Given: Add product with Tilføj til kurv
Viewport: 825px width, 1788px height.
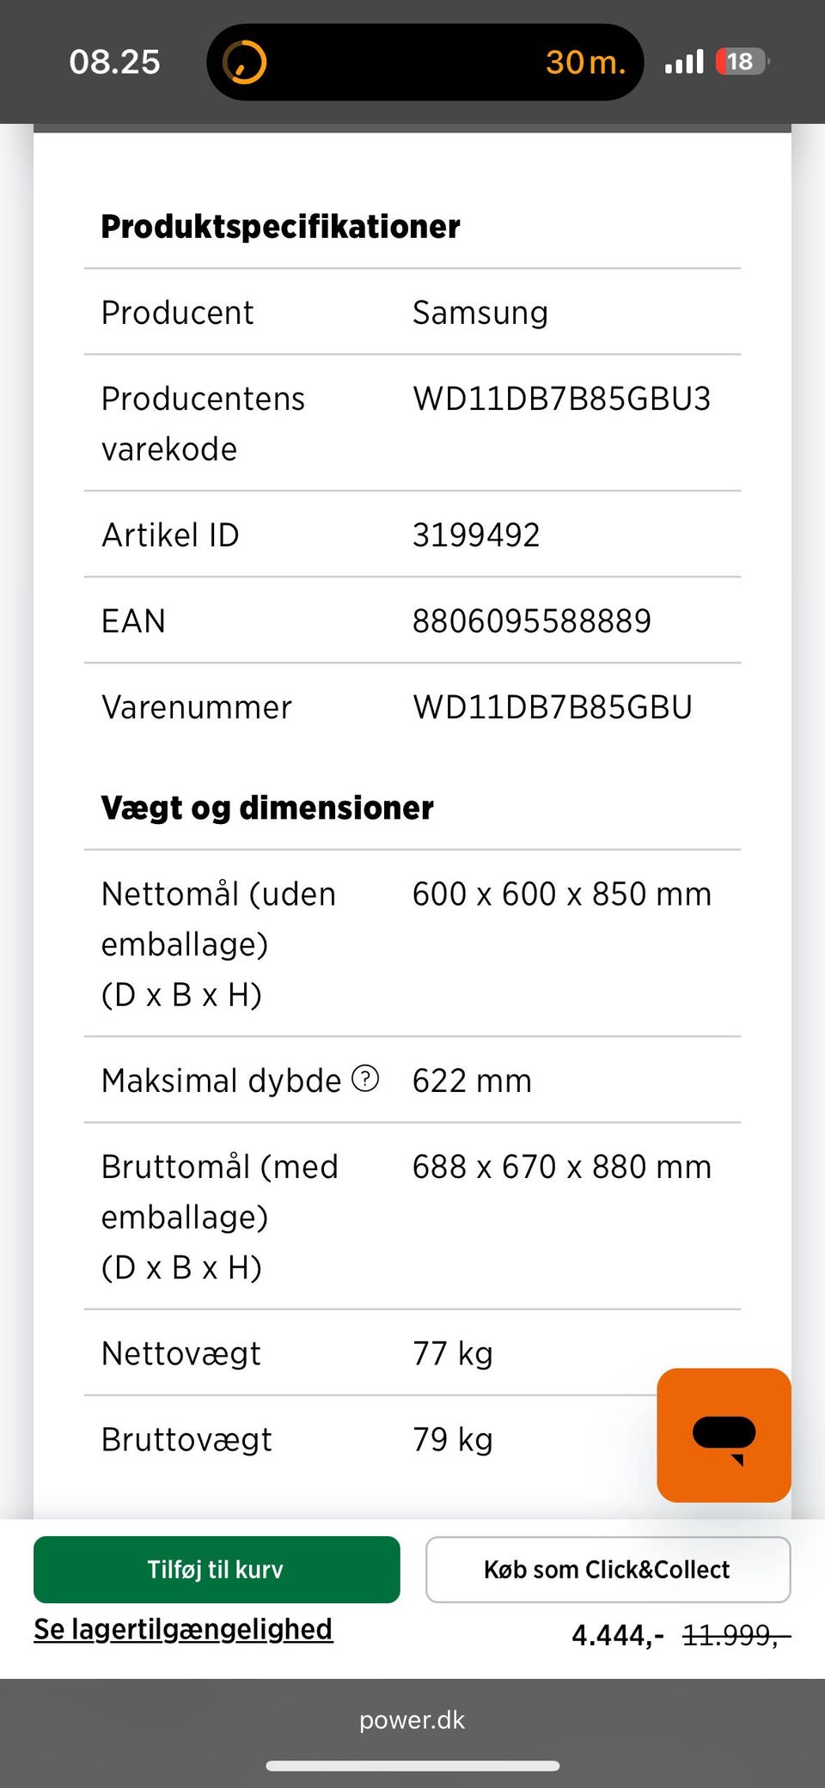Looking at the screenshot, I should [x=217, y=1569].
